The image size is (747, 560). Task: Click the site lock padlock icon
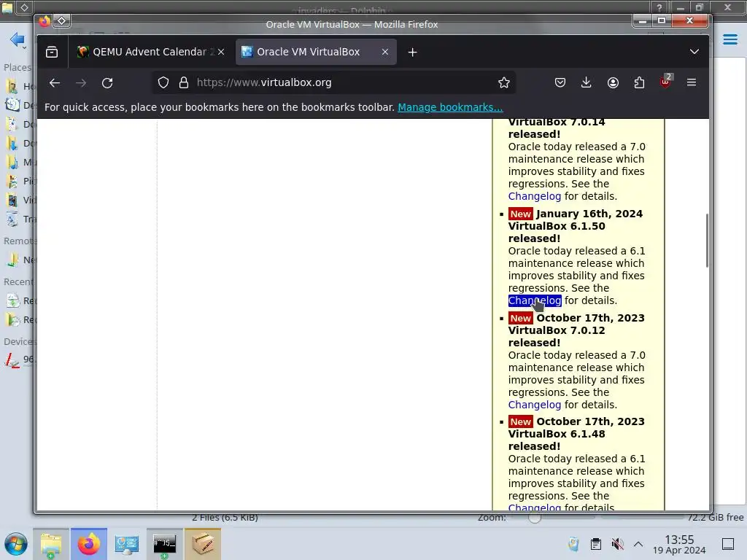click(184, 83)
